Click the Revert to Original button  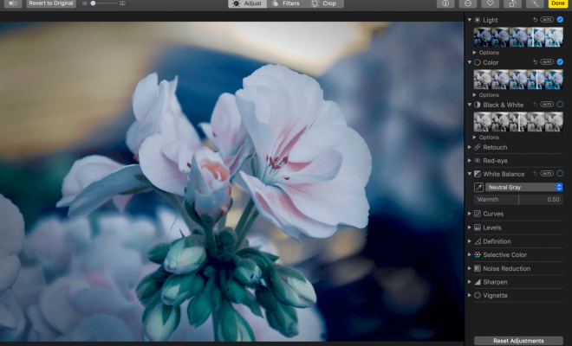51,3
